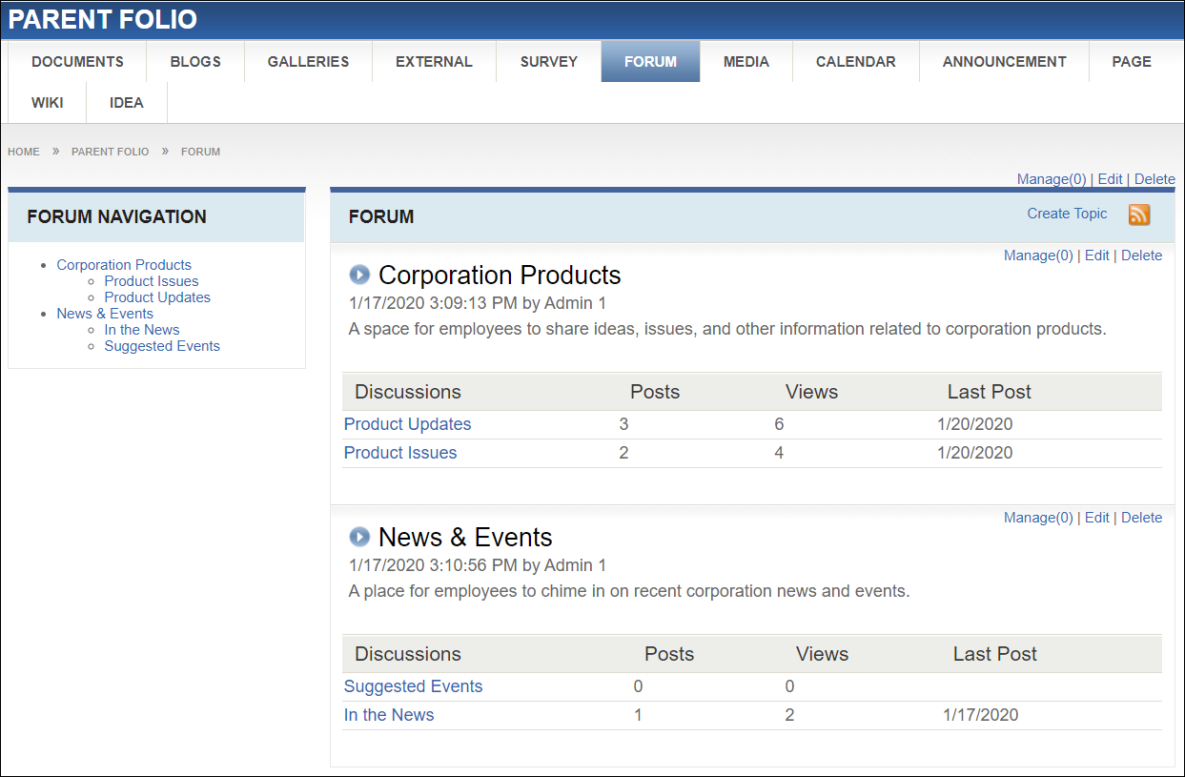Click the 1/17/2020 last post date
Viewport: 1185px width, 777px height.
click(980, 715)
